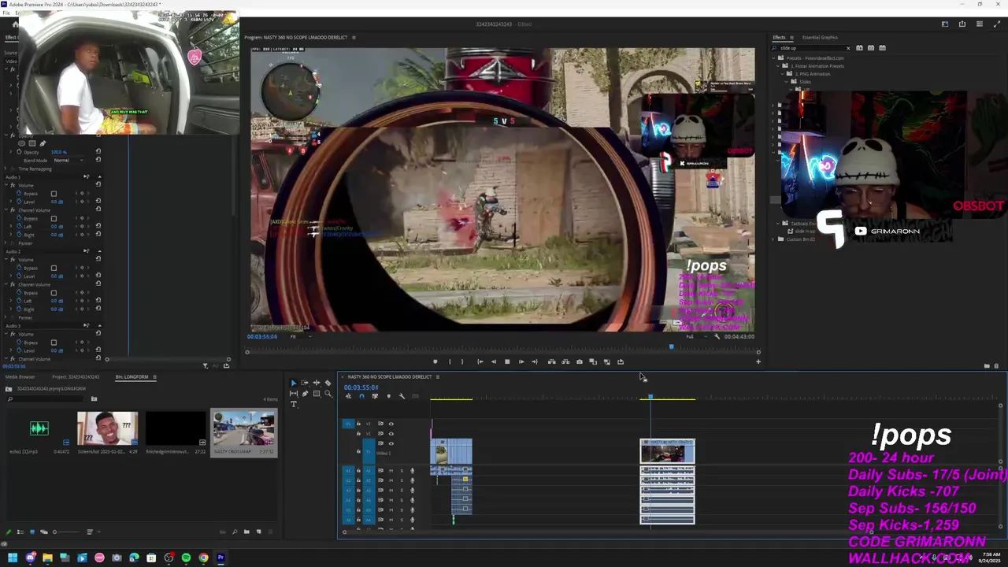This screenshot has height=567, width=1008.
Task: Create a four-point polygon mask under Opacity
Action: (32, 143)
